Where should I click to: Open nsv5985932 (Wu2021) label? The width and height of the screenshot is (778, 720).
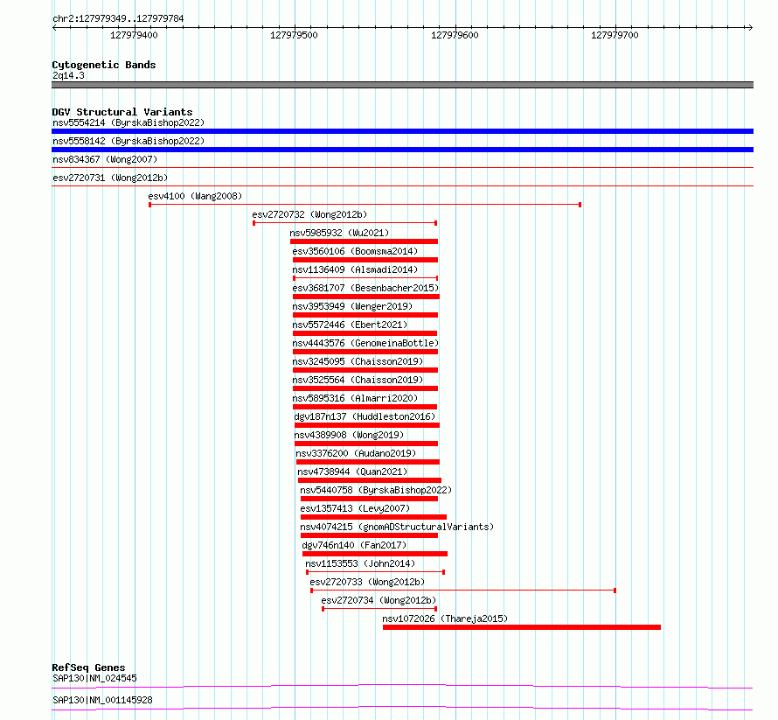pyautogui.click(x=339, y=233)
